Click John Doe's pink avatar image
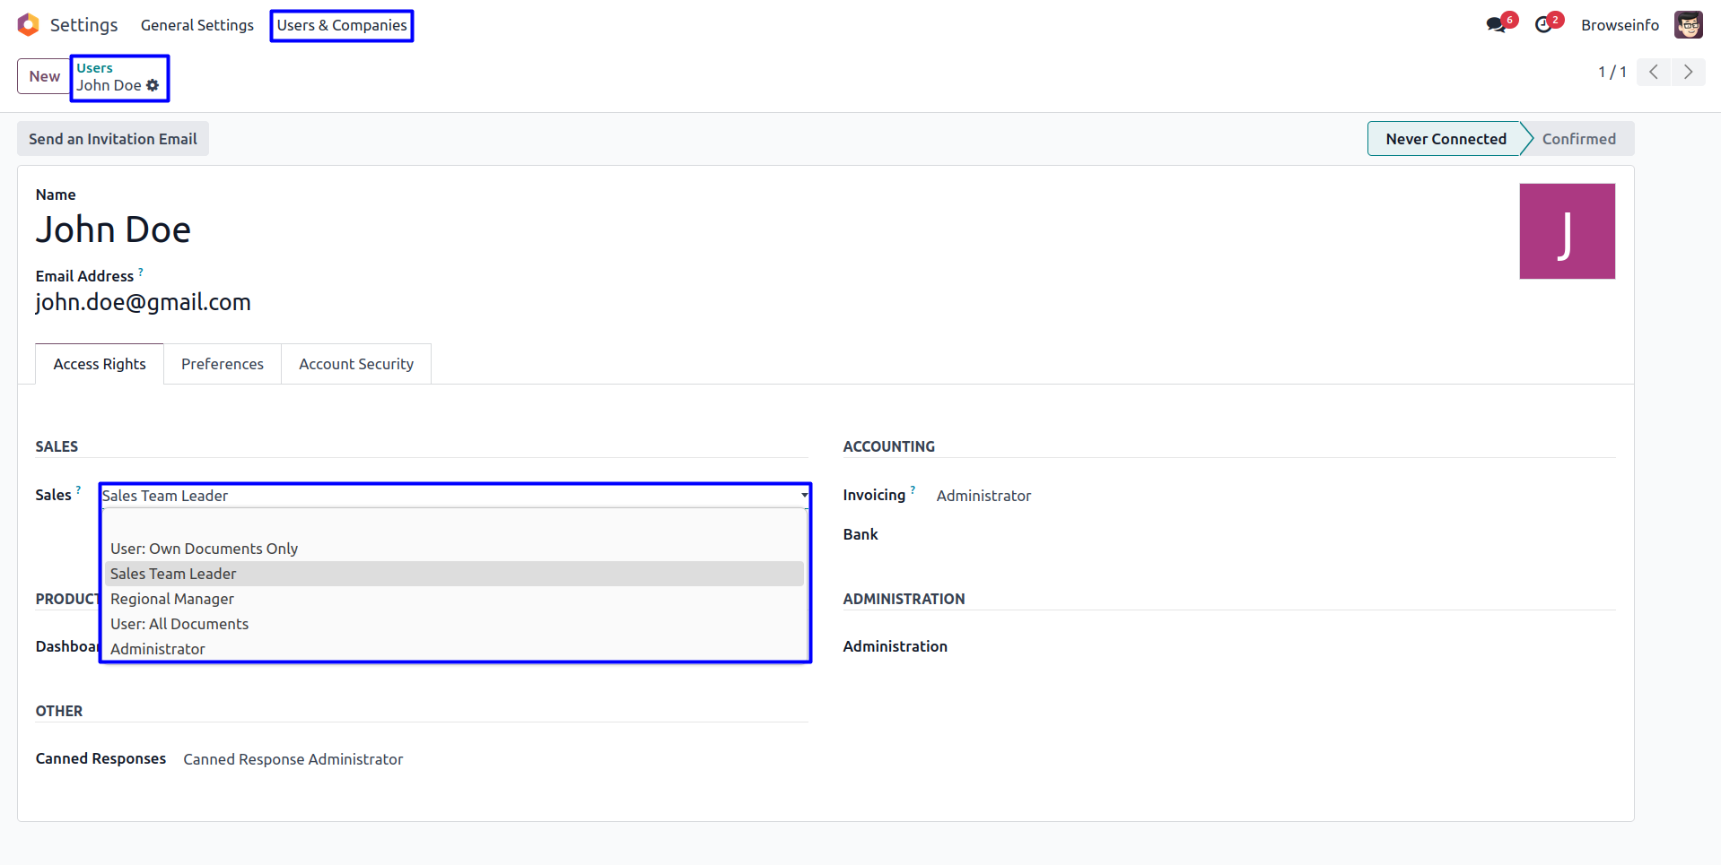 [1567, 231]
